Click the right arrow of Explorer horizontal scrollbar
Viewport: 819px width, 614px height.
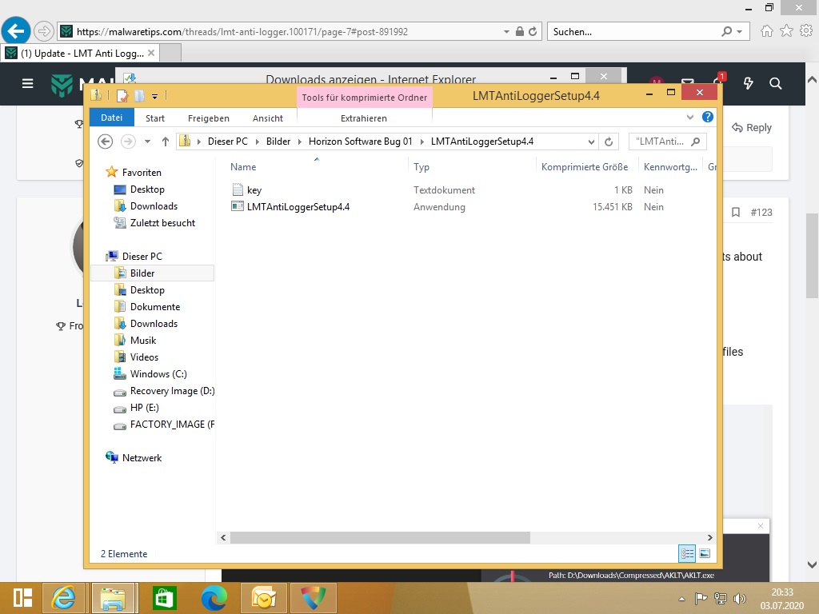pos(710,537)
